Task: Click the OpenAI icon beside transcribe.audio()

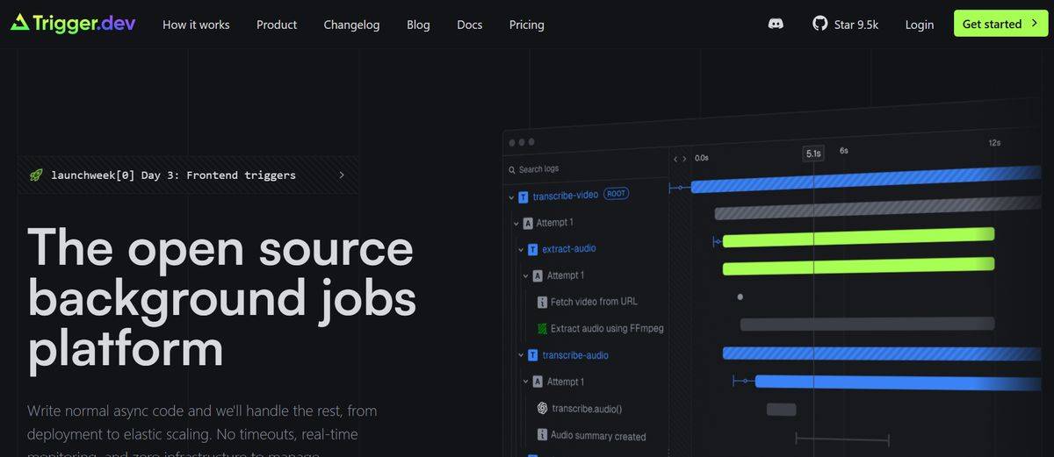Action: (543, 408)
